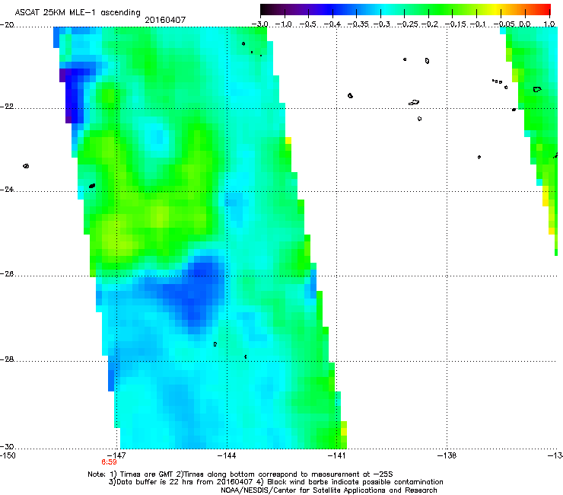Pick the dark blue color bar segment

[x=330, y=9]
